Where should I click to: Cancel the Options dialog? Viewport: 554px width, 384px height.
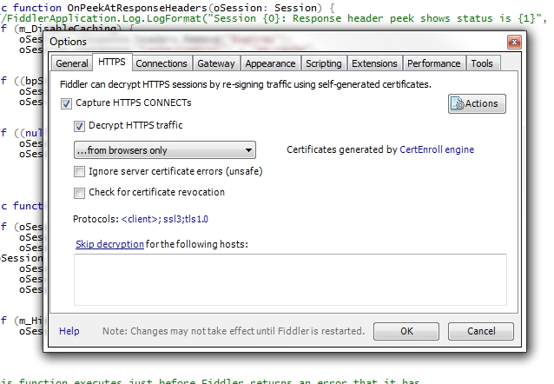(x=481, y=331)
